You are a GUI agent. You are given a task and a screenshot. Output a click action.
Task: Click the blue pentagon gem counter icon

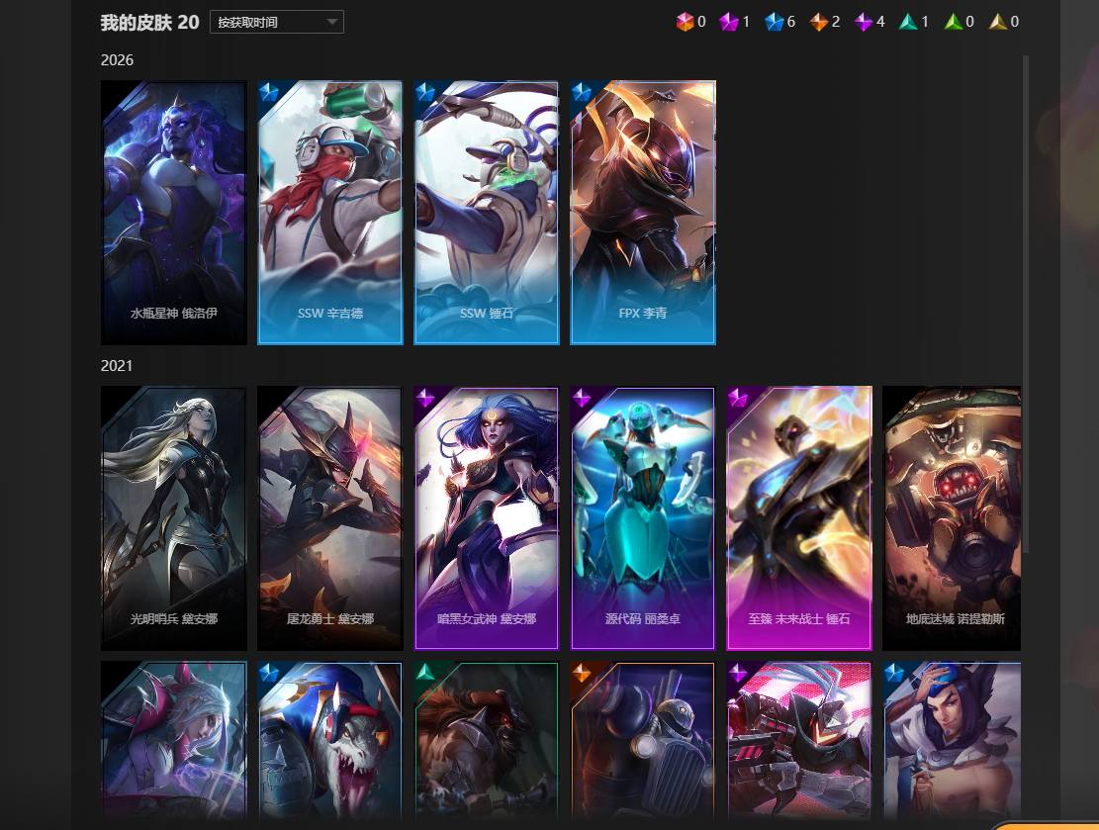coord(774,22)
